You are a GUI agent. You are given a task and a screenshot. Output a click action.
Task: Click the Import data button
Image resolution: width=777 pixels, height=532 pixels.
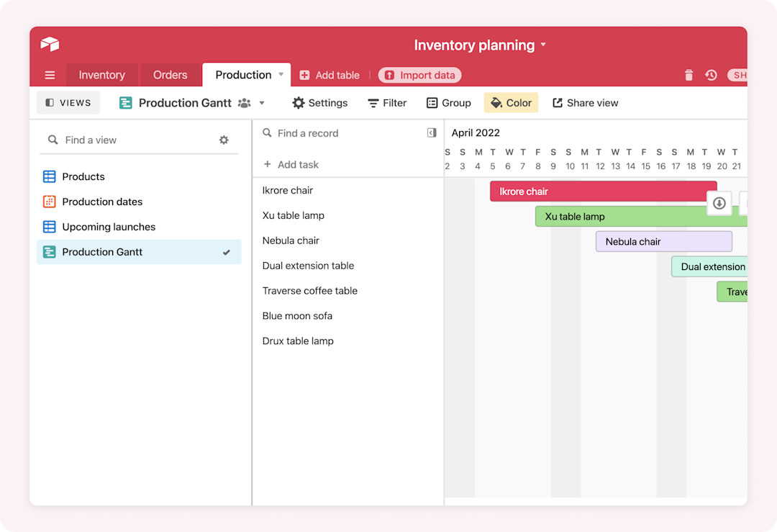tap(419, 75)
